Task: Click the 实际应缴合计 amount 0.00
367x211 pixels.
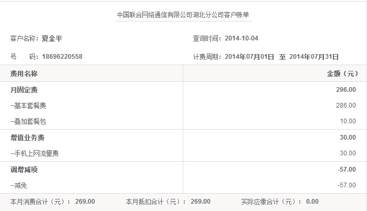Action: (x=312, y=202)
